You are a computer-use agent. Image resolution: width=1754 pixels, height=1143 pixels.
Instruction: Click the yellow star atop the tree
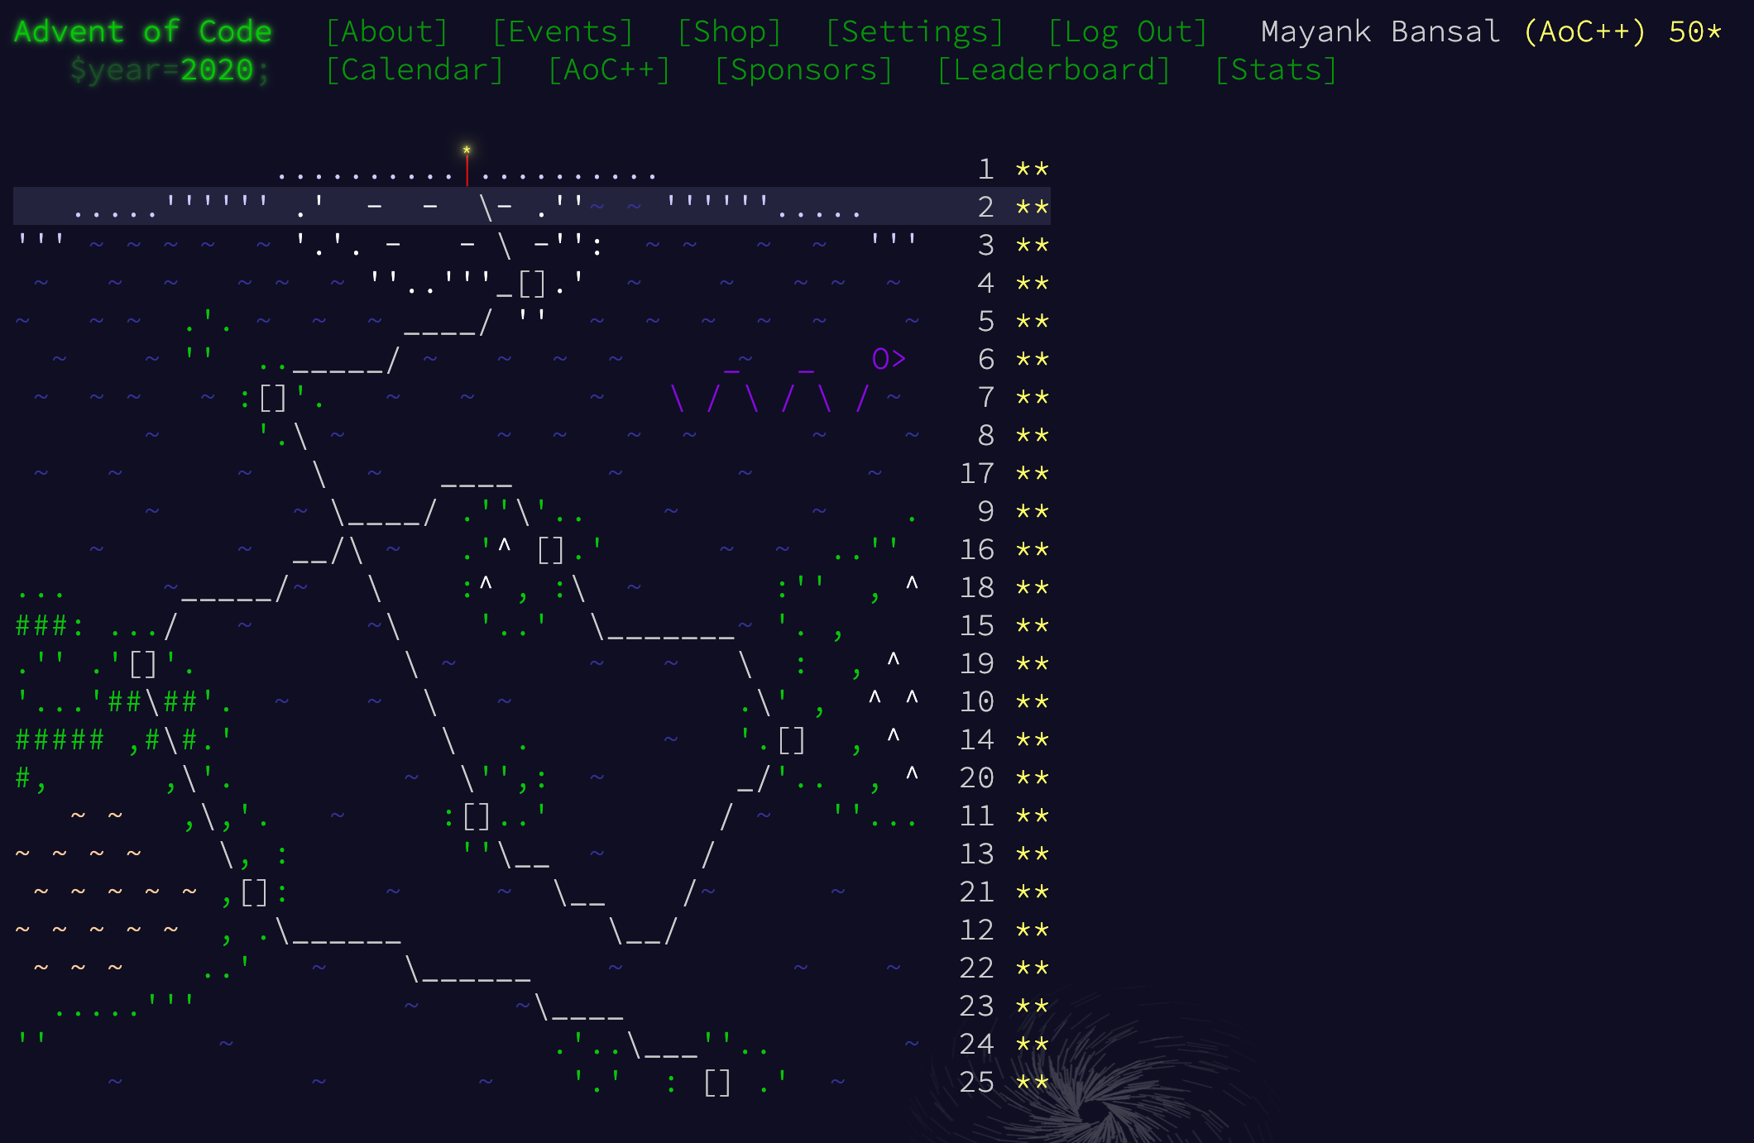(467, 150)
